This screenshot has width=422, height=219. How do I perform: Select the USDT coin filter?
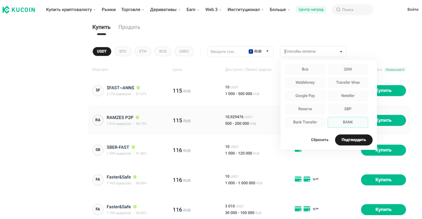pyautogui.click(x=102, y=51)
